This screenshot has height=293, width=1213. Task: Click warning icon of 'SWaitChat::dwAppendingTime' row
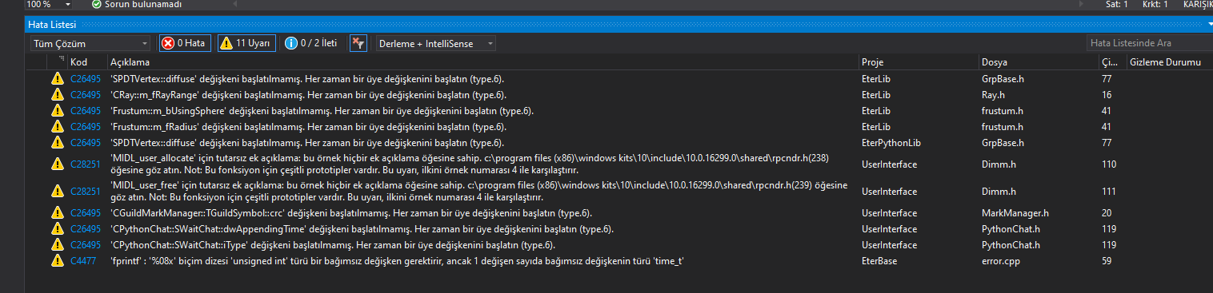[x=57, y=229]
